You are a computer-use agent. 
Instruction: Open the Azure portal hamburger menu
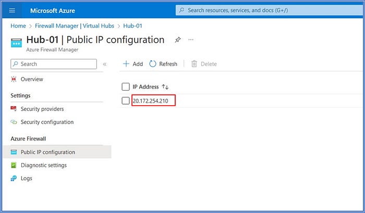click(x=12, y=10)
